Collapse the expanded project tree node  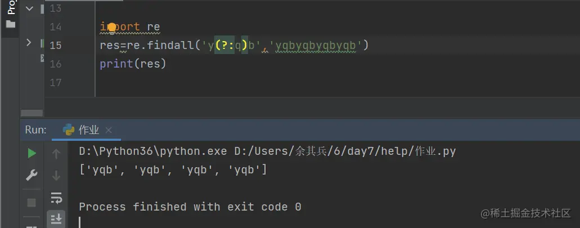(x=29, y=10)
